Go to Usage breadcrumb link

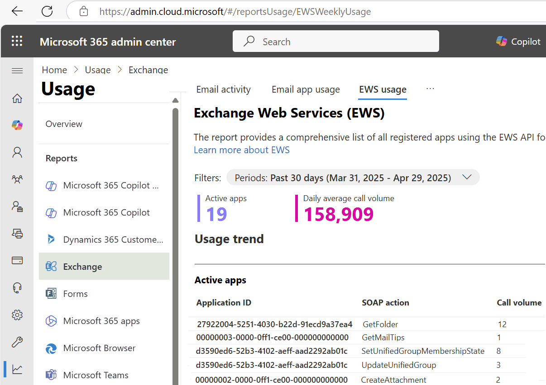(98, 70)
